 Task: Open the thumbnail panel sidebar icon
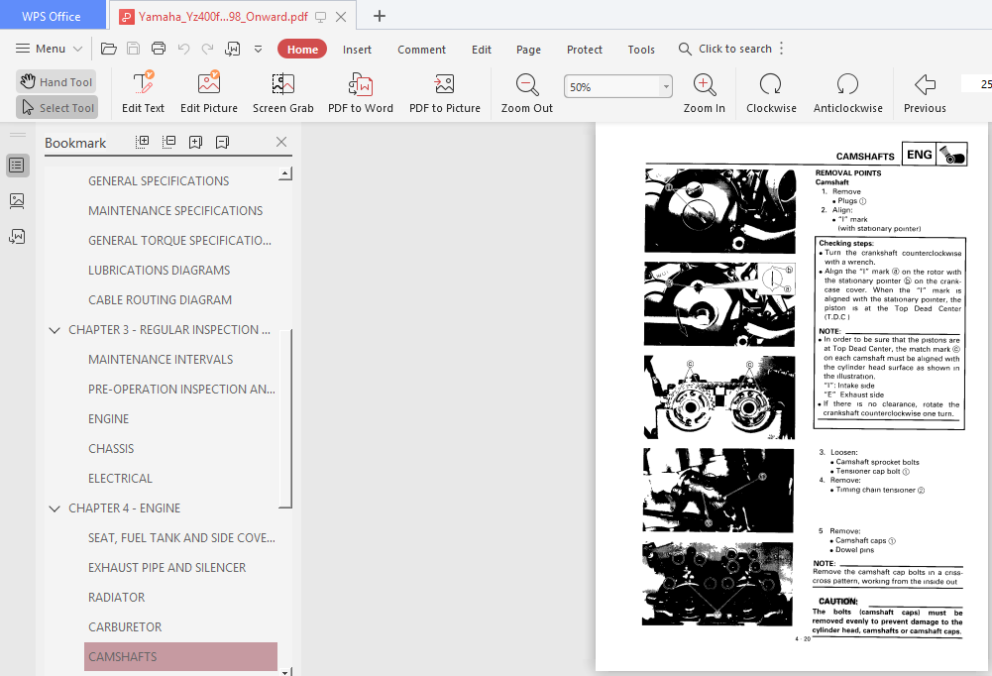(17, 201)
